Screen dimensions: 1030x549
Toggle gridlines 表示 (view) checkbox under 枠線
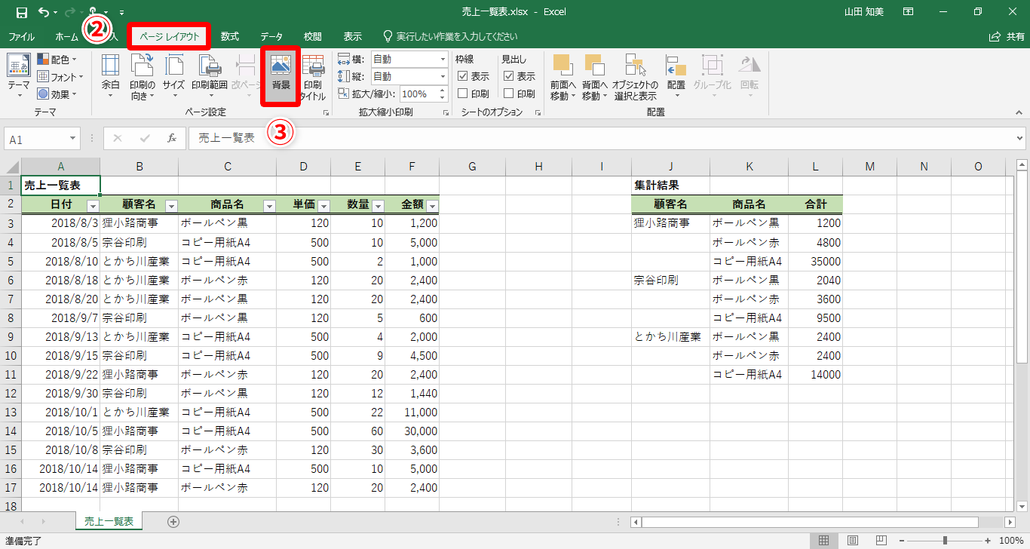[x=463, y=76]
